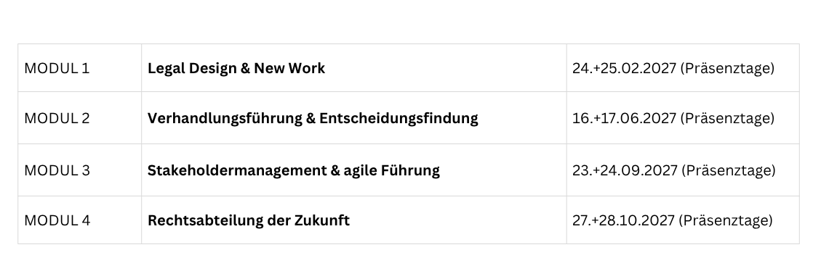Select Rechtsabteilung der Zukunft title
Image resolution: width=829 pixels, height=279 pixels.
249,220
